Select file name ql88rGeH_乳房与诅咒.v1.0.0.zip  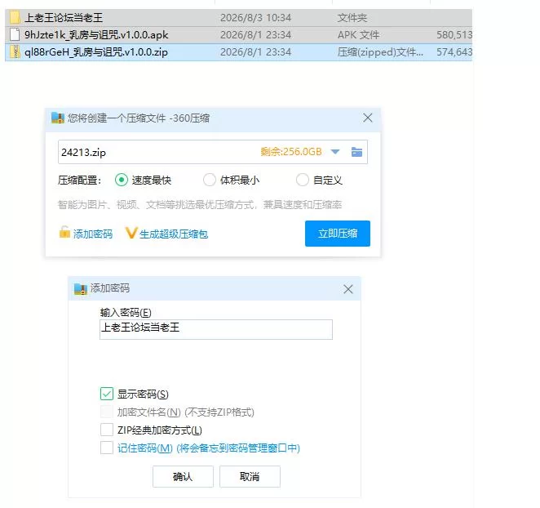[x=95, y=52]
